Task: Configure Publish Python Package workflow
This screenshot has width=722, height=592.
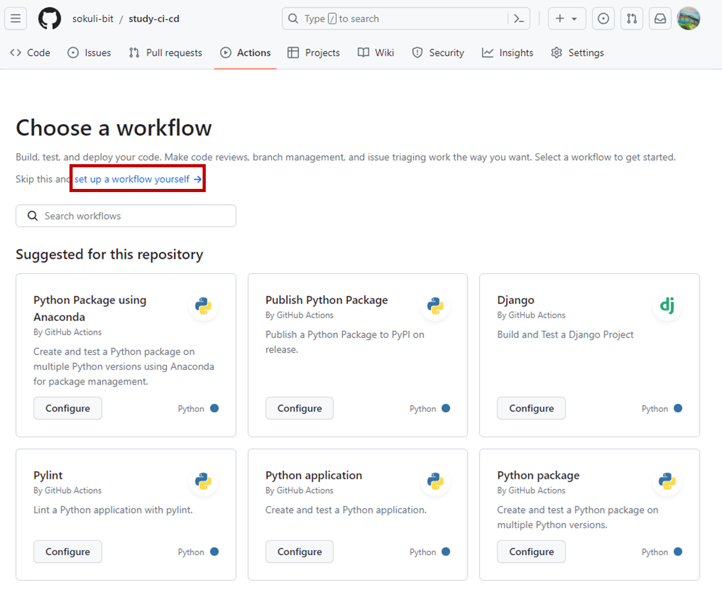Action: [x=299, y=408]
